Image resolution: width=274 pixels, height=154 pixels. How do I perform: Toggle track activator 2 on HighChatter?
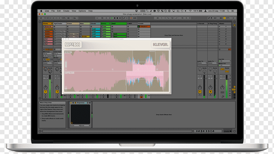point(57,92)
